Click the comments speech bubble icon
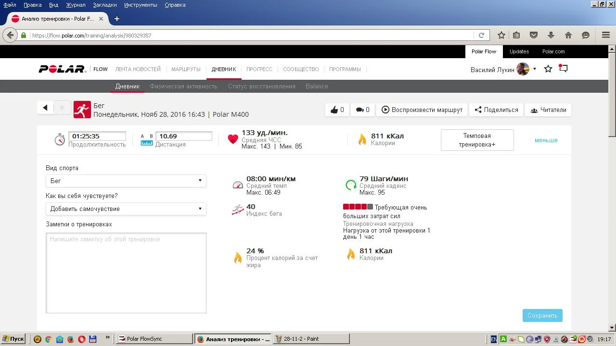The image size is (616, 346). [359, 110]
